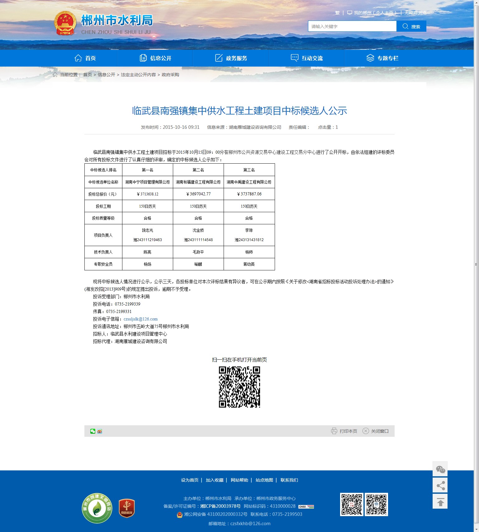Click table cell 蒋幼英
Image resolution: width=479 pixels, height=532 pixels.
point(249,264)
